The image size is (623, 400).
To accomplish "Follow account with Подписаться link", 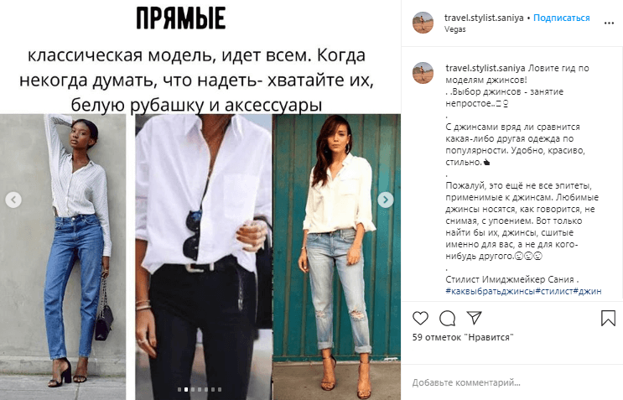I will [x=562, y=18].
